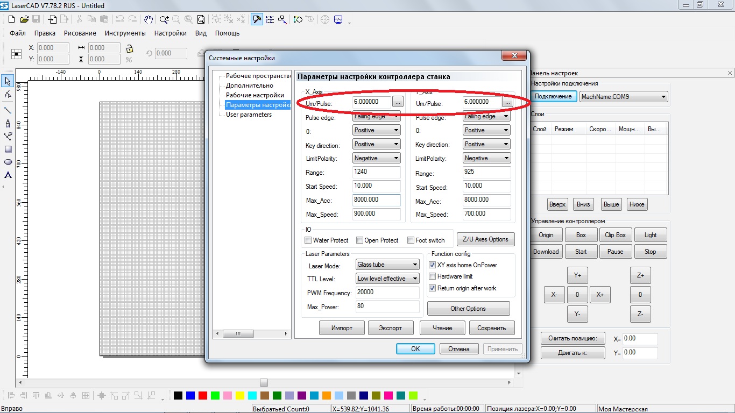Click the Сохранить button
735x413 pixels.
[x=492, y=328]
